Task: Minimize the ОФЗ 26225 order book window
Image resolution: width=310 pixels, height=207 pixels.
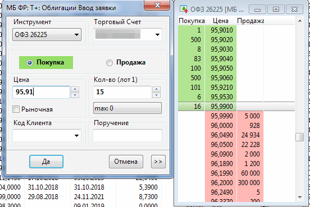Action: [x=257, y=10]
